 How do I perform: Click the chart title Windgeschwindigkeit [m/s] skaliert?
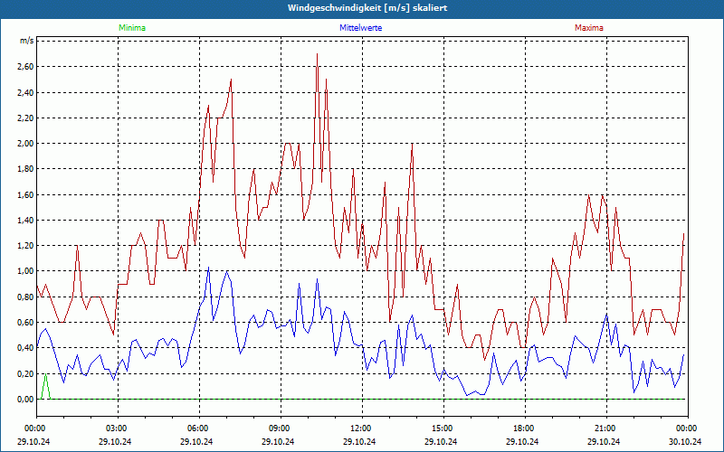point(367,8)
